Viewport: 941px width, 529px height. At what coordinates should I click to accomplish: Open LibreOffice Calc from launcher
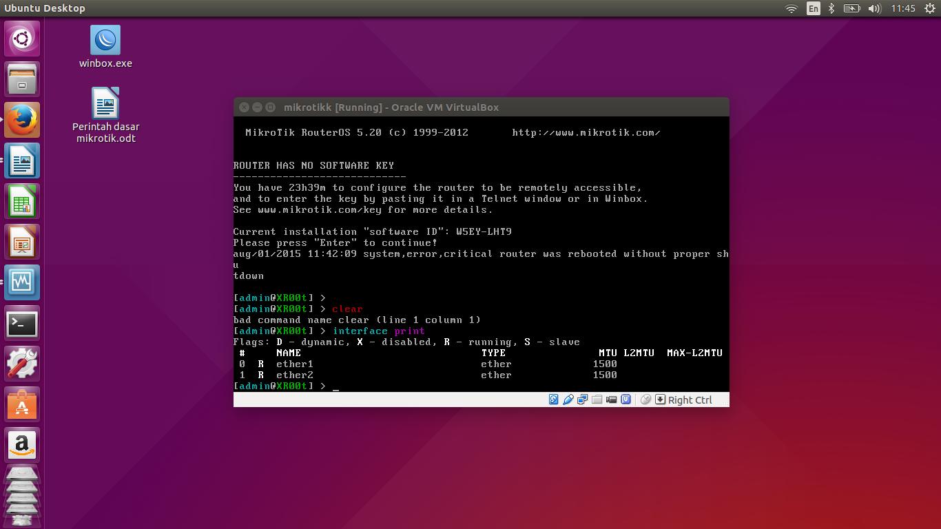click(22, 201)
